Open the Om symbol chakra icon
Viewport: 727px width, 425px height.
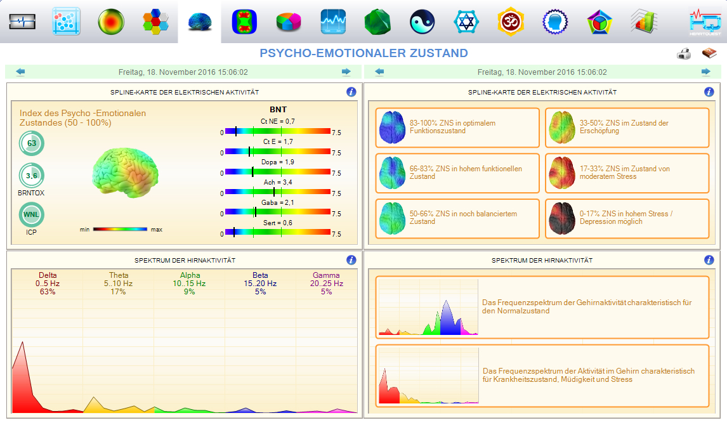click(x=511, y=22)
